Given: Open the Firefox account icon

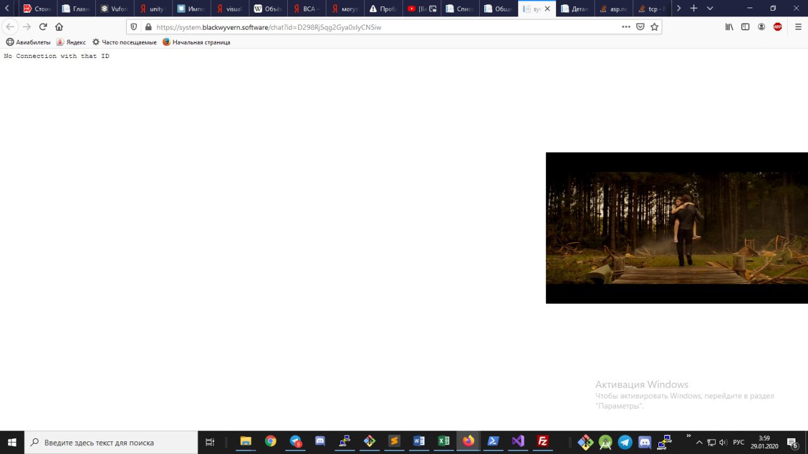Looking at the screenshot, I should pyautogui.click(x=761, y=27).
